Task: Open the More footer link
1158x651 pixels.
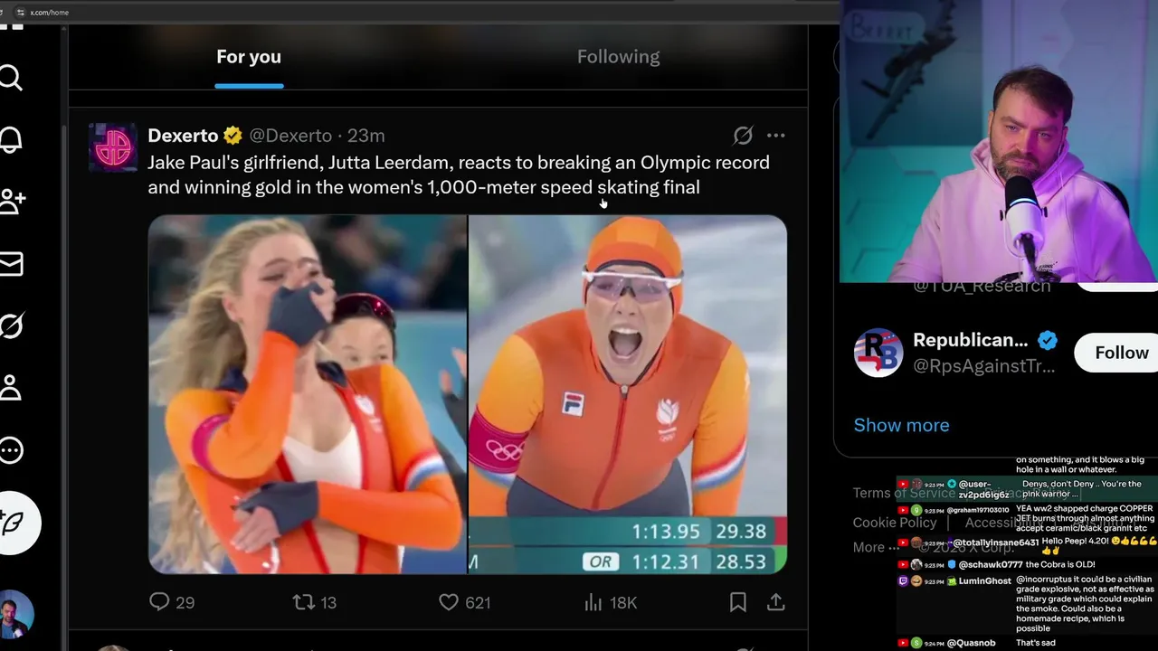Action: point(876,547)
